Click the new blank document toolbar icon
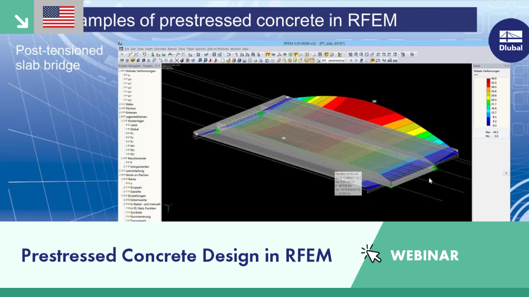The width and height of the screenshot is (529, 297). (x=223, y=60)
